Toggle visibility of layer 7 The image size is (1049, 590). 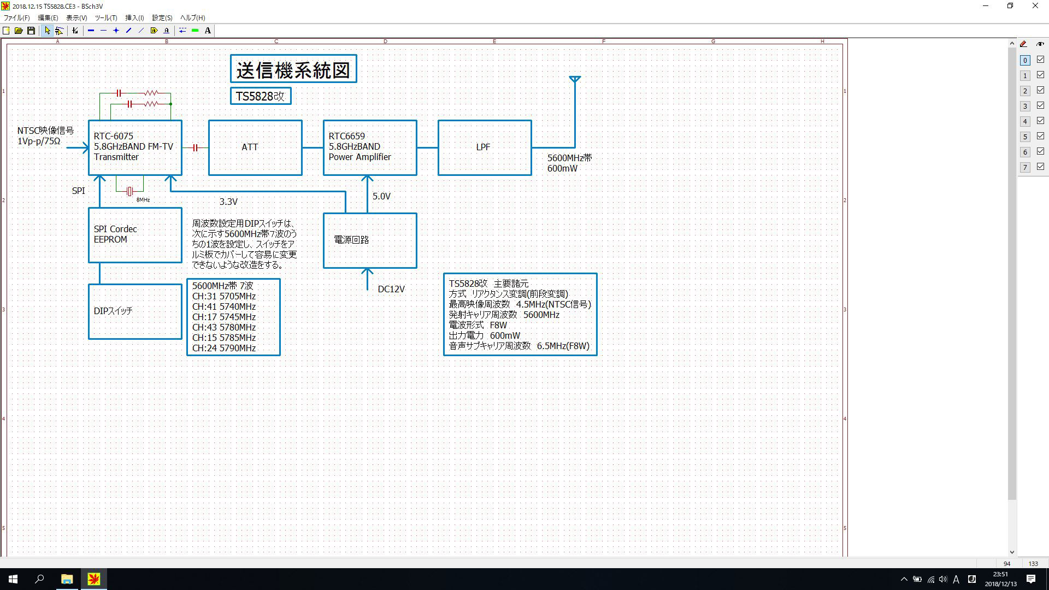1040,167
